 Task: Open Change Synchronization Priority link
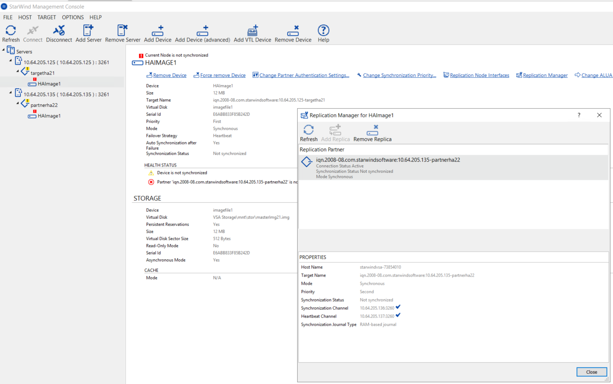[400, 75]
